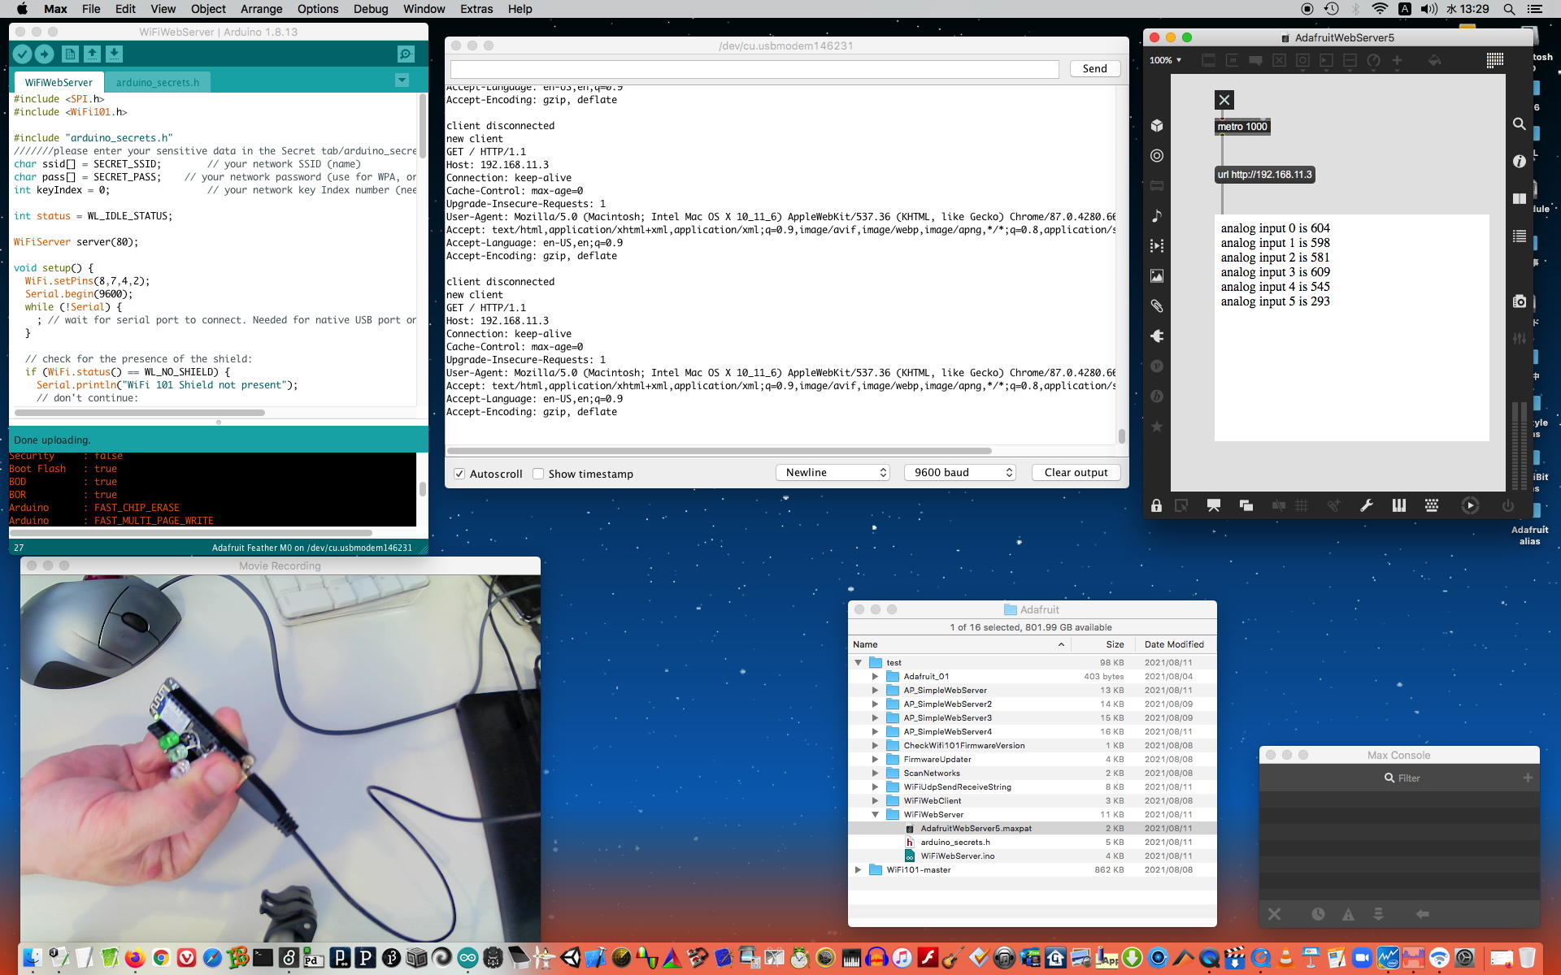
Task: Open the Max Console piano keyboard icon
Action: (1398, 505)
